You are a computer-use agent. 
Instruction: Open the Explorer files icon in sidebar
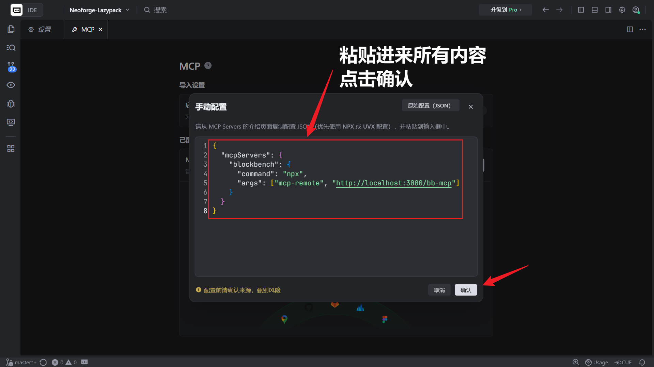11,29
